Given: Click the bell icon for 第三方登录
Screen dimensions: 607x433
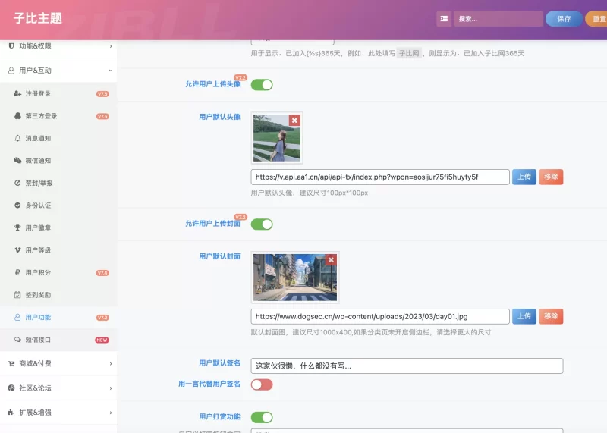Looking at the screenshot, I should coord(17,116).
